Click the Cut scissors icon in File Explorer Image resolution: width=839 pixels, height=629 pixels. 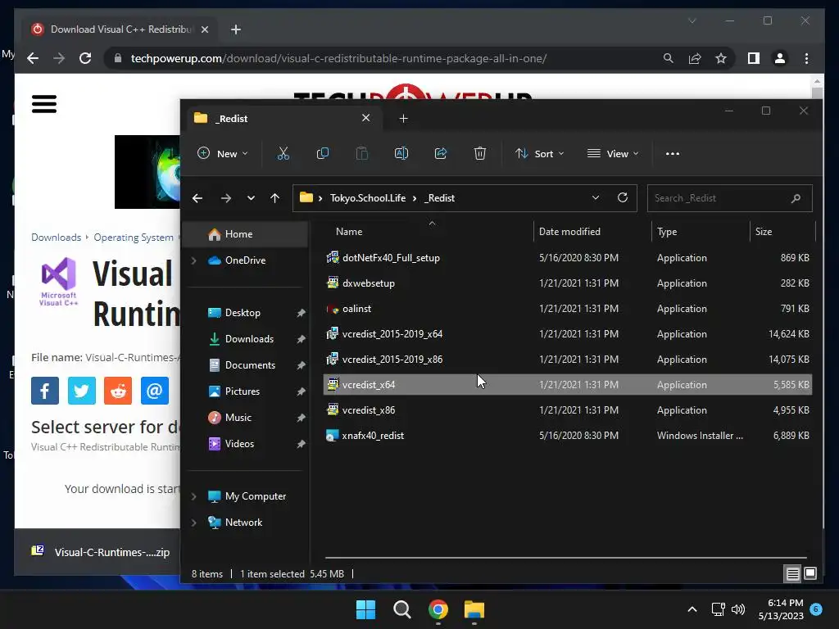283,153
